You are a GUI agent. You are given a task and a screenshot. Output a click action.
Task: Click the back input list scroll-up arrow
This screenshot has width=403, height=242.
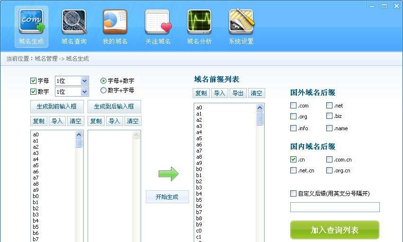136,134
